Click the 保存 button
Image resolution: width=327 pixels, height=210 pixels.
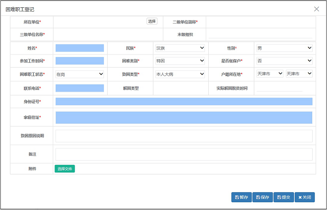tap(262, 197)
